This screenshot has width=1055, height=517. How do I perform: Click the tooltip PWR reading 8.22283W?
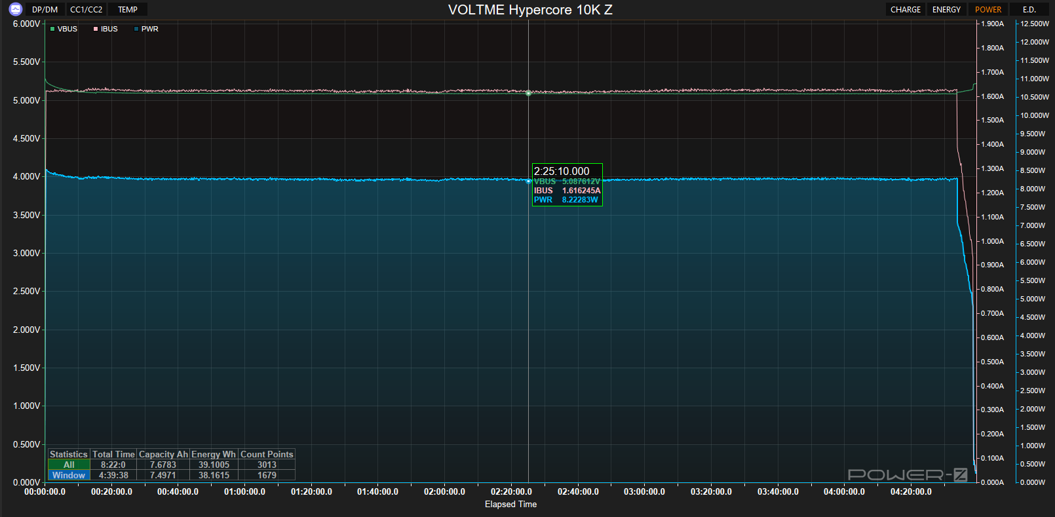[x=580, y=200]
